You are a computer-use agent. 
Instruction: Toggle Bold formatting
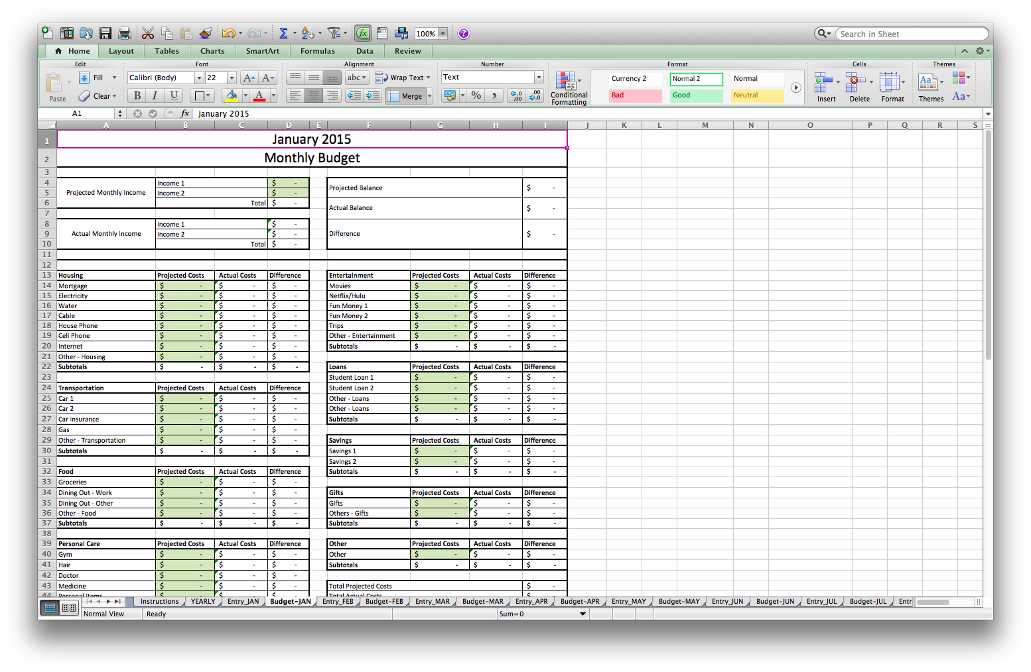tap(137, 95)
